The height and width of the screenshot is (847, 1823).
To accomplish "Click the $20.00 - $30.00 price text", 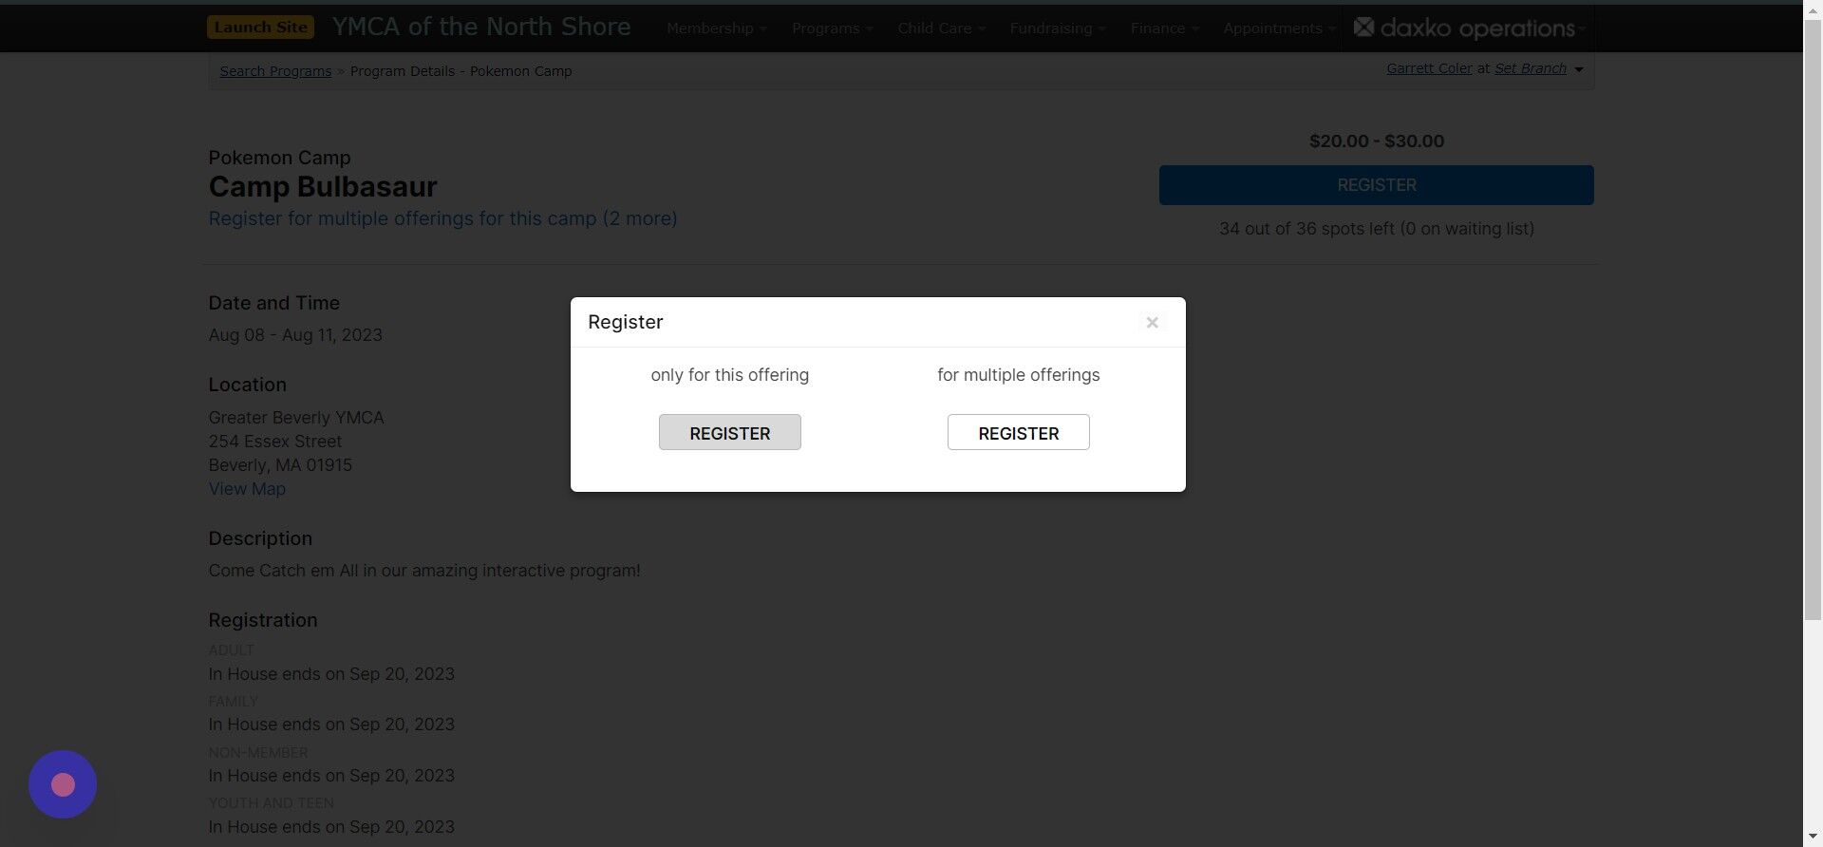I will tap(1376, 141).
